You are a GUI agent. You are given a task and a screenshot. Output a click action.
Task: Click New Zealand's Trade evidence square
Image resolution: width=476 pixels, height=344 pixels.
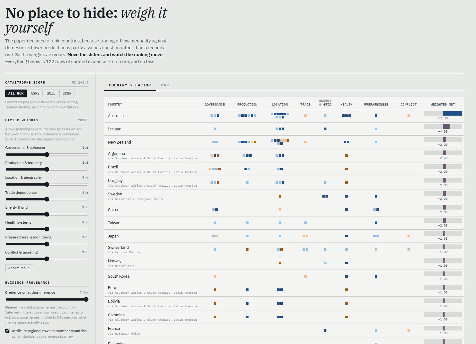(305, 142)
